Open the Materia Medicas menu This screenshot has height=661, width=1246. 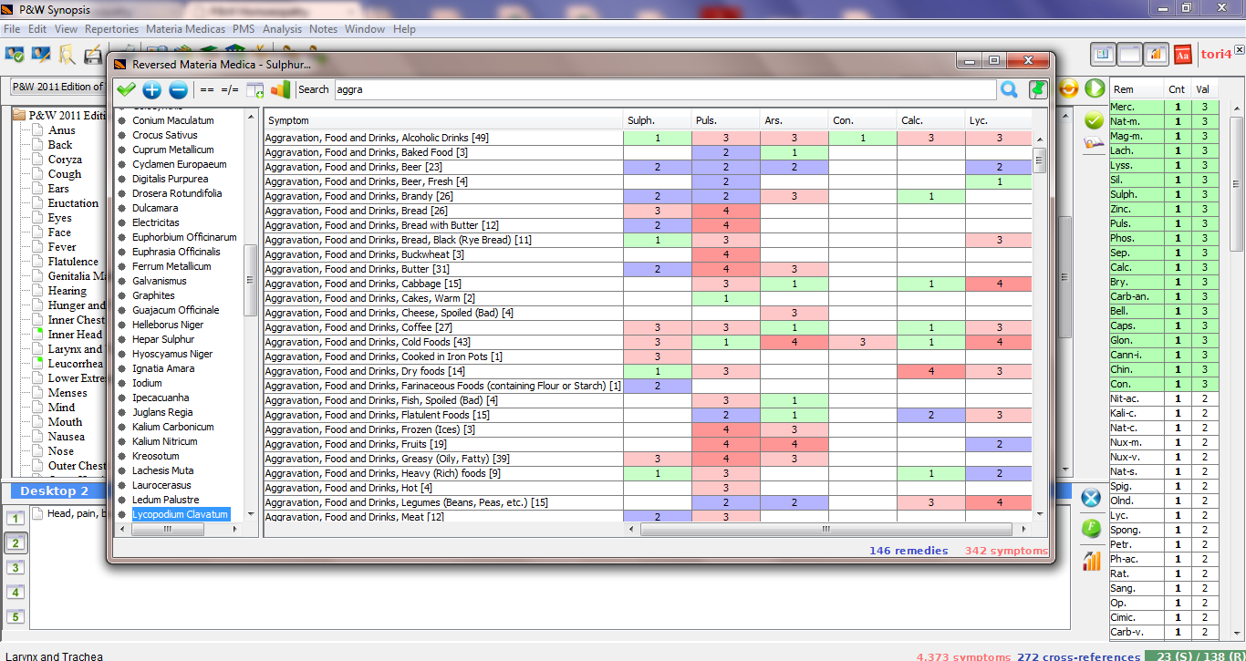coord(185,29)
